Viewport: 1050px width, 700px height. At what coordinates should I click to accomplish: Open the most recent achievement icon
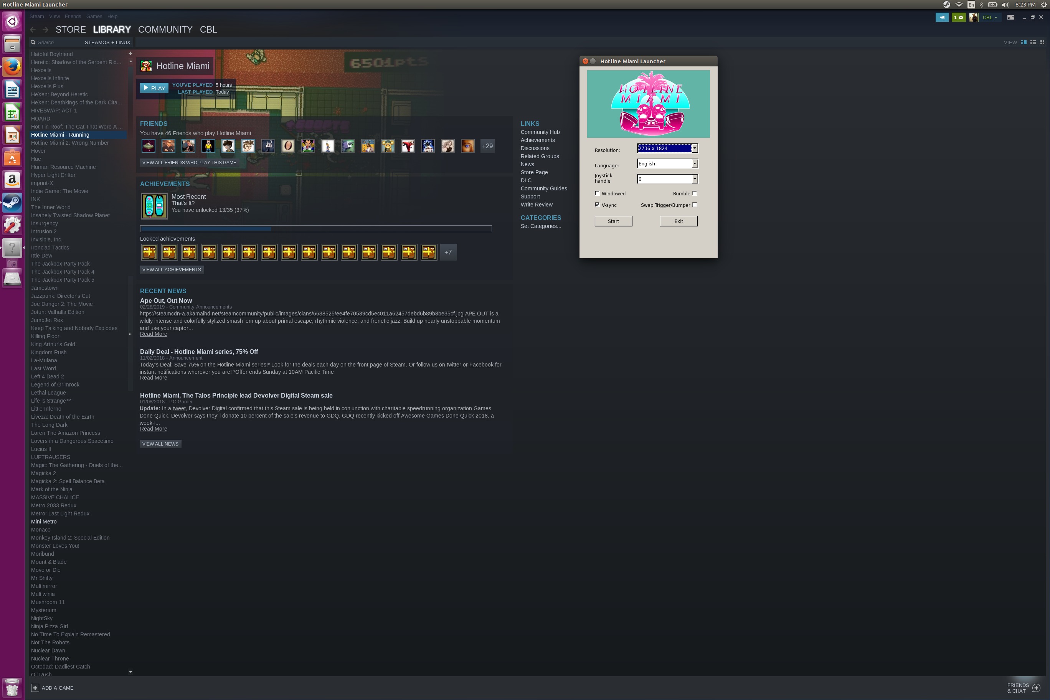coord(154,206)
